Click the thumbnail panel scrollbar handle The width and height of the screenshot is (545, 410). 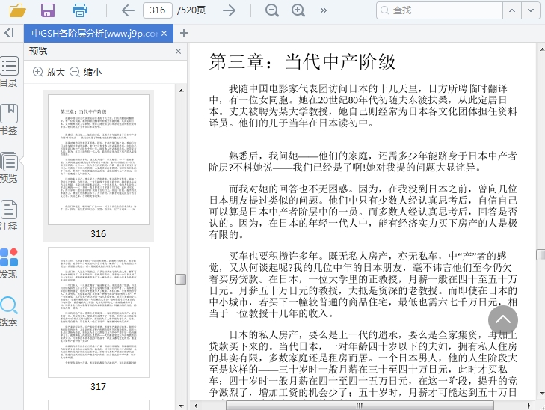180,279
